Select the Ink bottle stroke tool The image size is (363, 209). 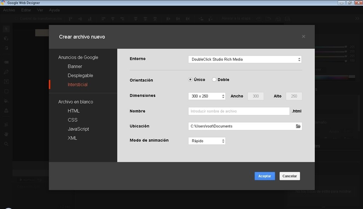(6, 111)
